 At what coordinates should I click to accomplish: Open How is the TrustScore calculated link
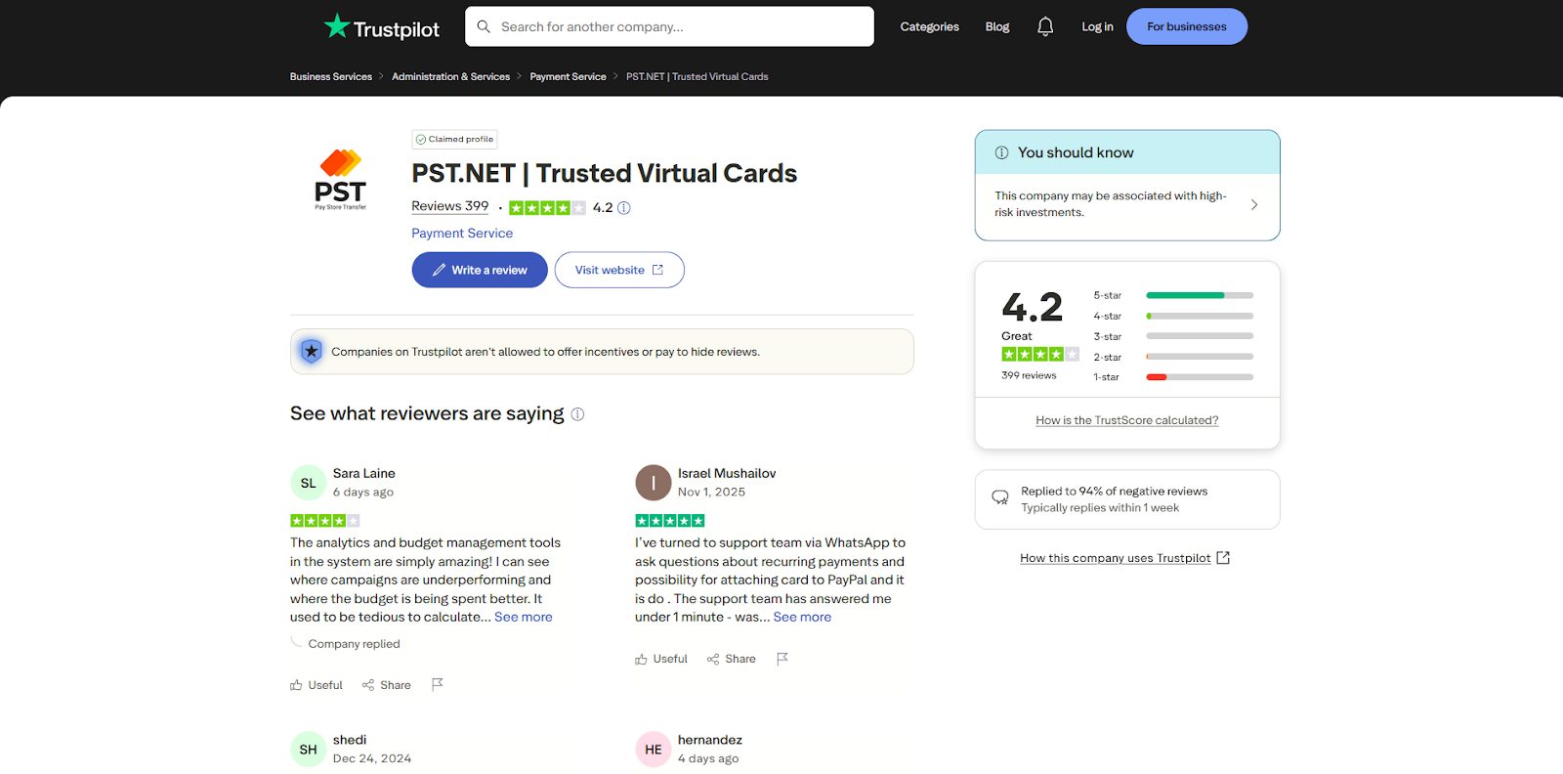click(1126, 420)
